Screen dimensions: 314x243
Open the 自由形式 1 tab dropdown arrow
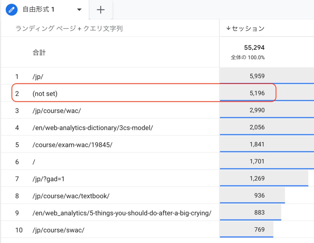pyautogui.click(x=79, y=10)
